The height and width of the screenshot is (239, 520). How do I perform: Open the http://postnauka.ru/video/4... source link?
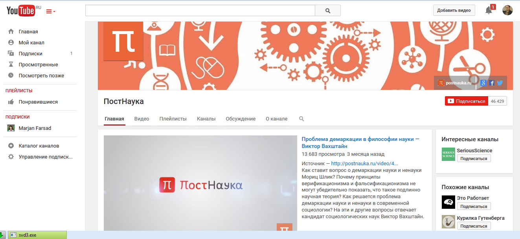pyautogui.click(x=365, y=163)
